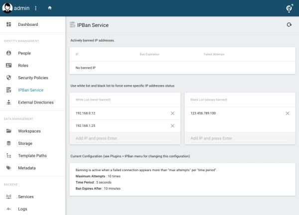299x215 pixels.
Task: Click the External Directories icon
Action: click(8, 102)
